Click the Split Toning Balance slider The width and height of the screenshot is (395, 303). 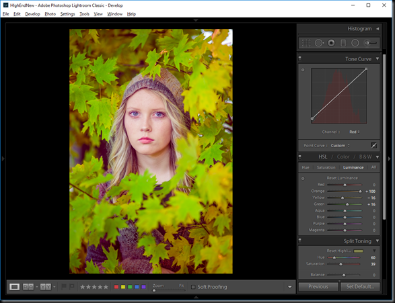(x=344, y=275)
